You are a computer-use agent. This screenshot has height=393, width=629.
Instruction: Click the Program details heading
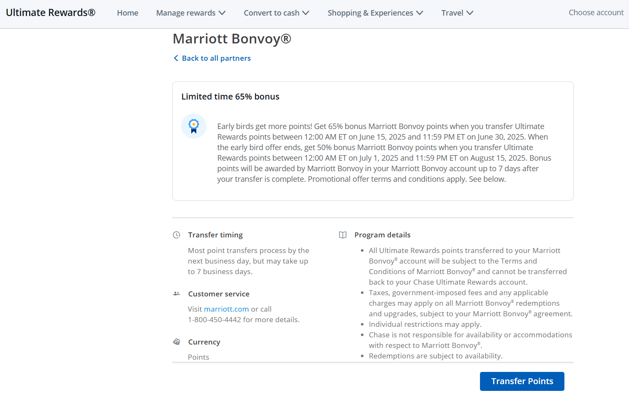click(x=382, y=235)
